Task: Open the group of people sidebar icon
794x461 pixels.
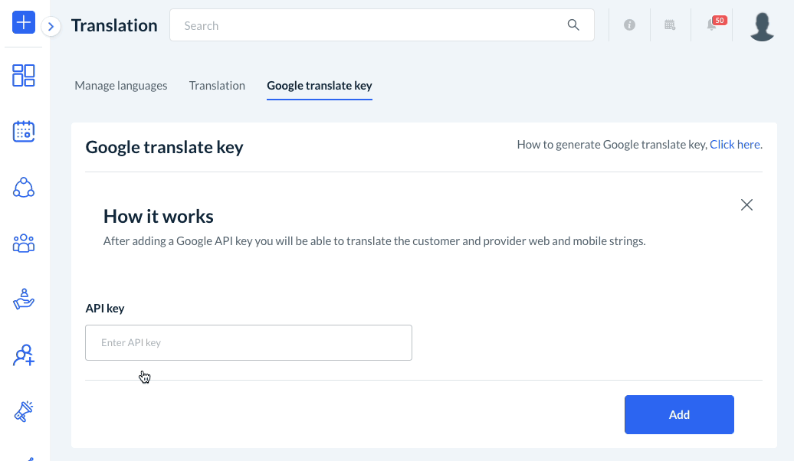Action: (x=24, y=244)
